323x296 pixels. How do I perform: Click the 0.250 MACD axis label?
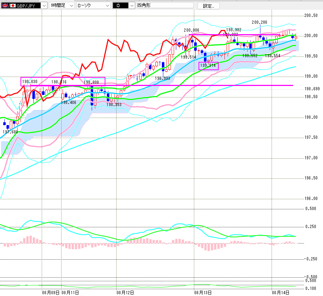[x=311, y=227]
